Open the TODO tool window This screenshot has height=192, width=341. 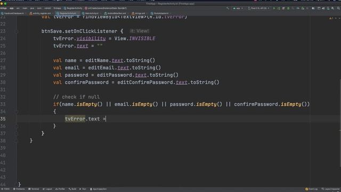(x=5, y=189)
